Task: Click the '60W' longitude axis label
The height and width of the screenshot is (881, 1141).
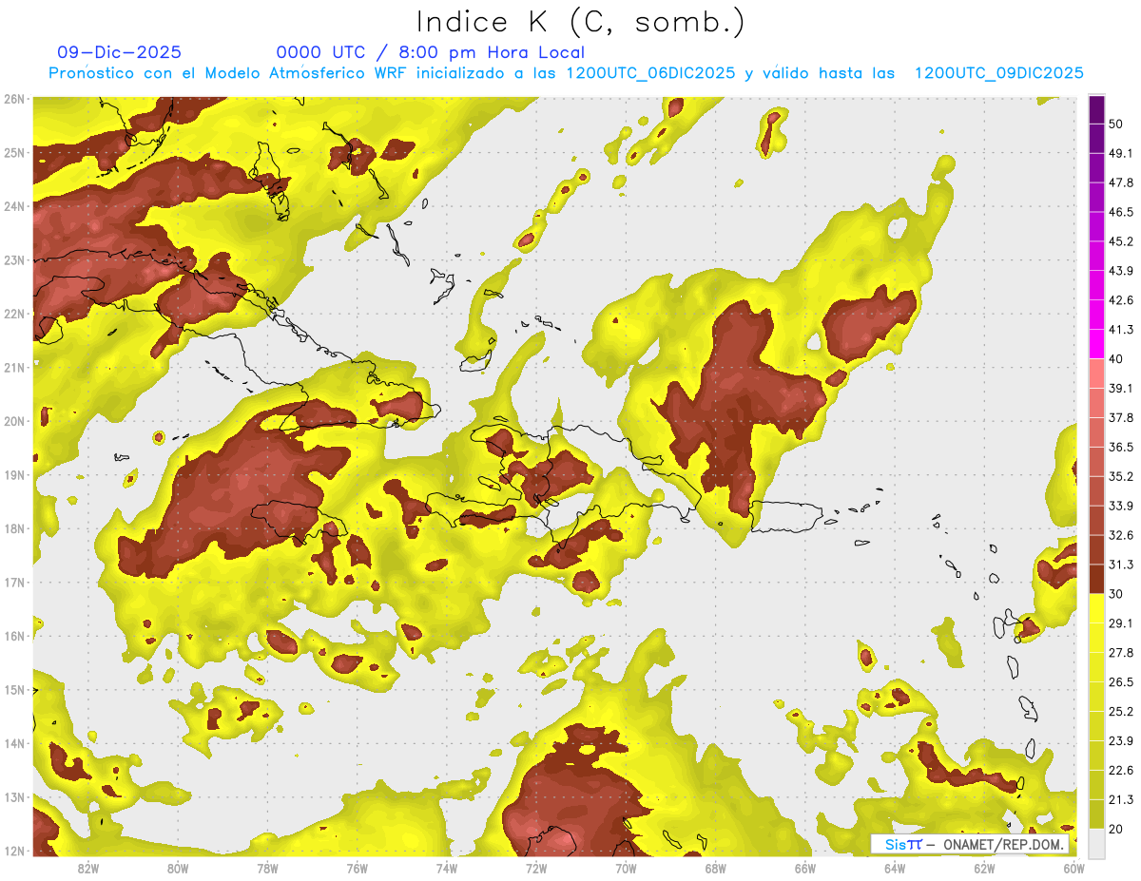Action: [1073, 868]
